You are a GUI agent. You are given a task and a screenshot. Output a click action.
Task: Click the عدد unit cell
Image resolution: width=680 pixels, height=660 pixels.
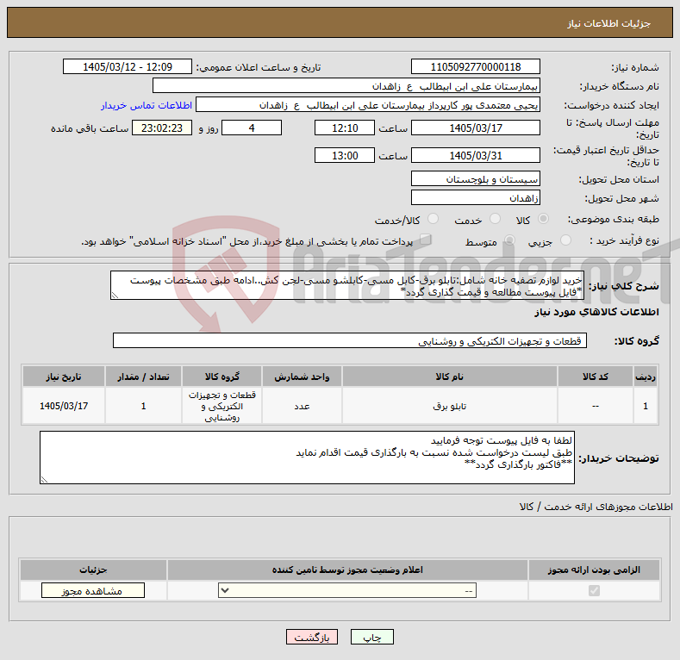[302, 406]
